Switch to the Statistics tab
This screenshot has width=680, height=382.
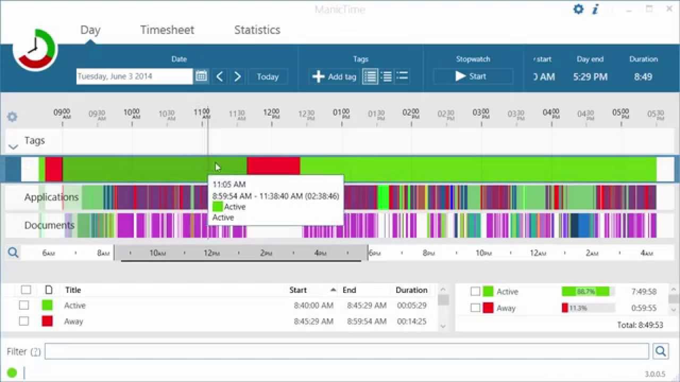[257, 30]
